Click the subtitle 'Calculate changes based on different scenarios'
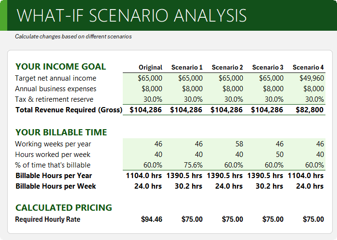The image size is (337, 240). click(73, 36)
